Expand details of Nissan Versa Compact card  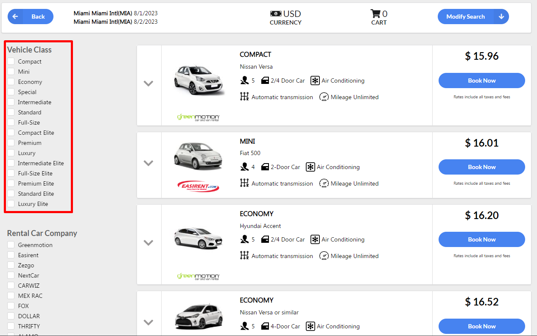148,83
